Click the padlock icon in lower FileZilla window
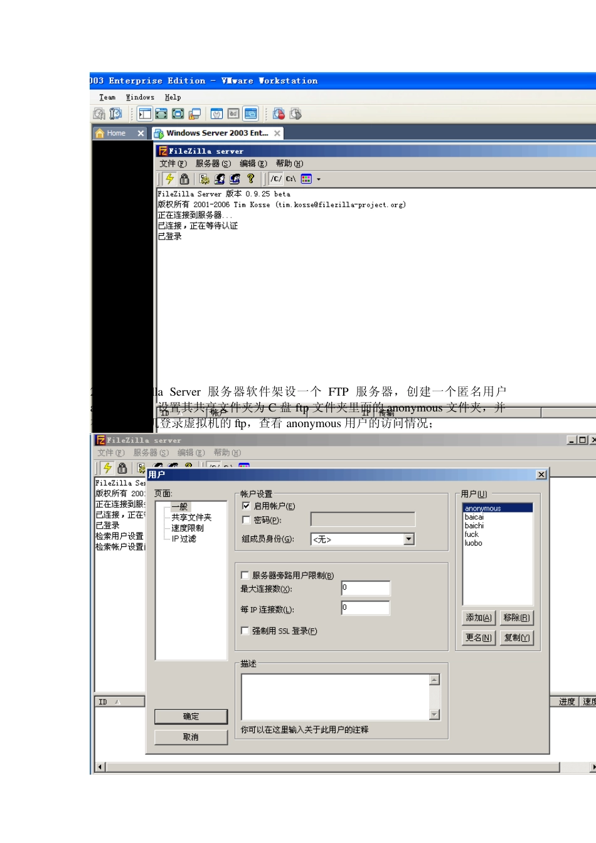 tap(122, 468)
